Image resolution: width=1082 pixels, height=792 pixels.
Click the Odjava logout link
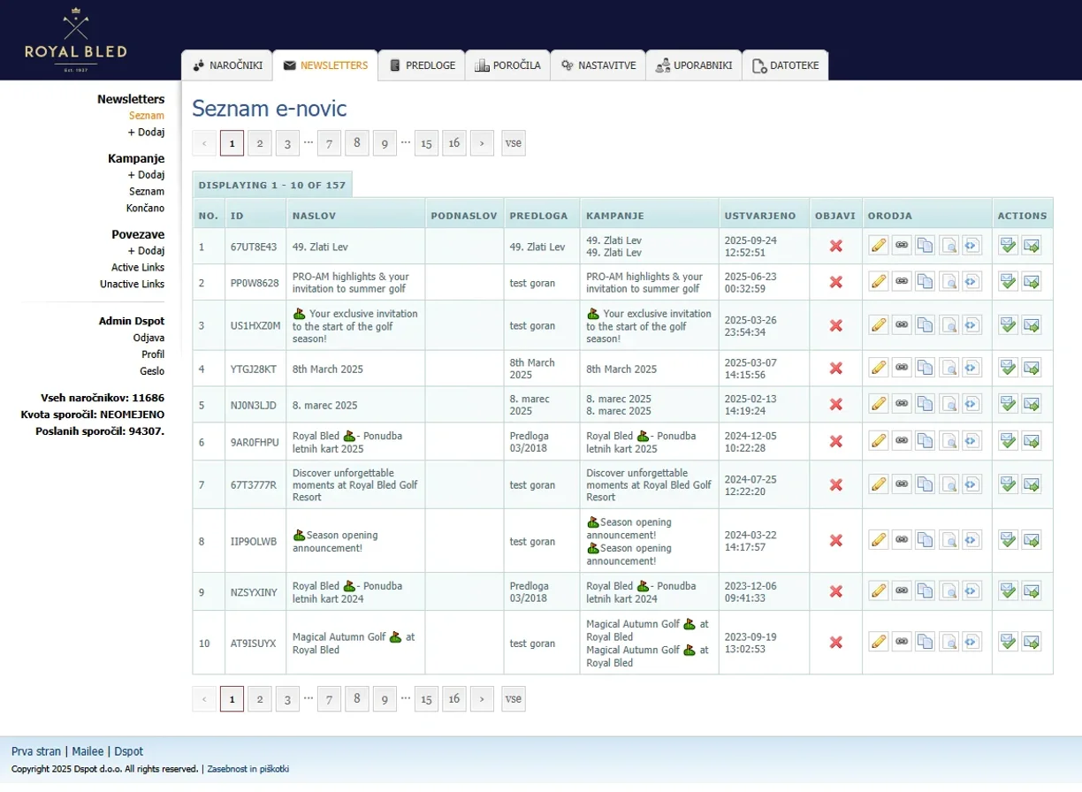pyautogui.click(x=149, y=338)
